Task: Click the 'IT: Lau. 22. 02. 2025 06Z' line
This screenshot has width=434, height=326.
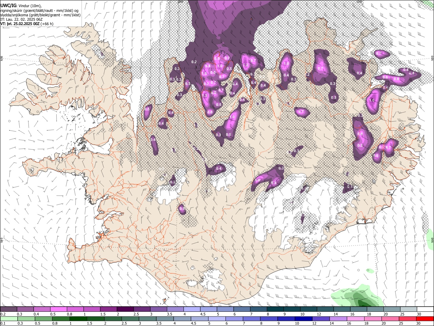Action: point(21,19)
